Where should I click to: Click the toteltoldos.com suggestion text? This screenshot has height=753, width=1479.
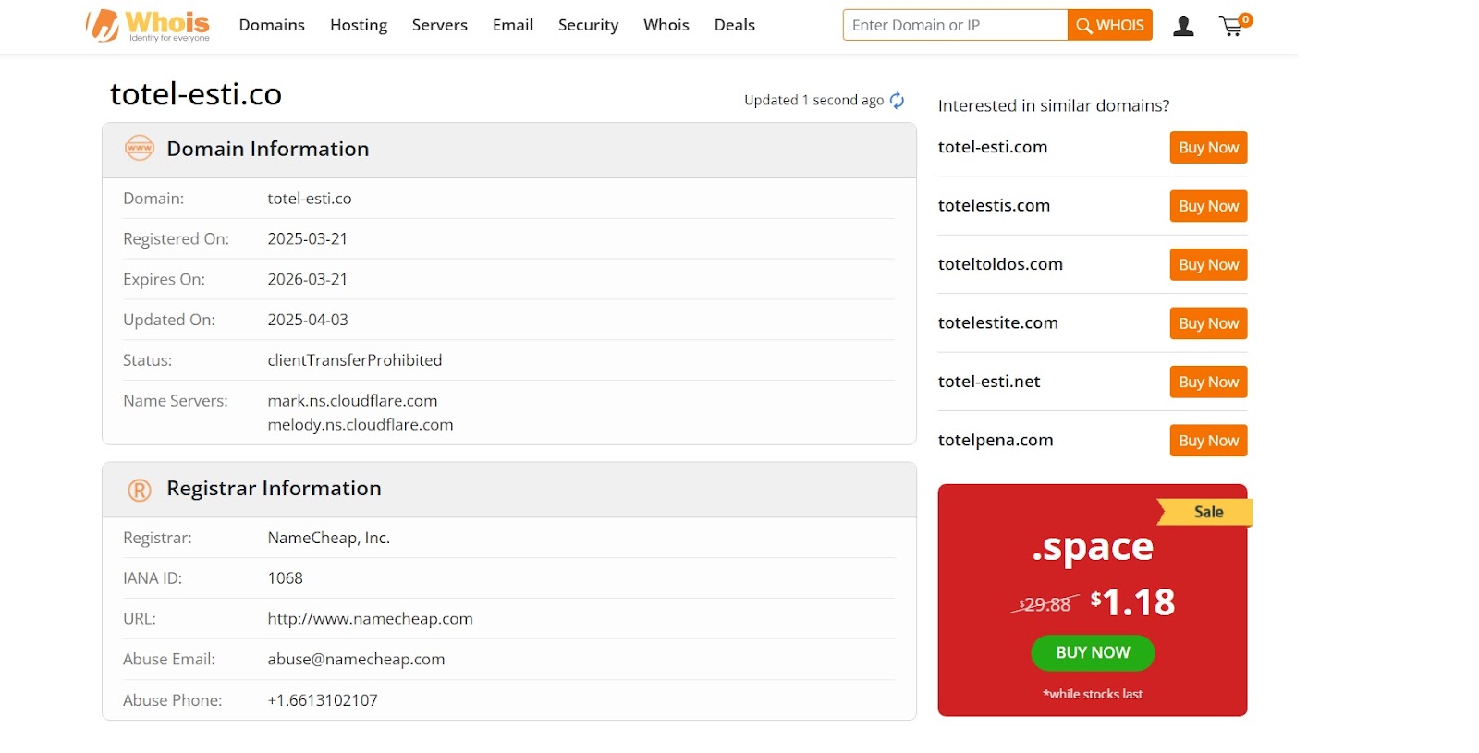1000,264
